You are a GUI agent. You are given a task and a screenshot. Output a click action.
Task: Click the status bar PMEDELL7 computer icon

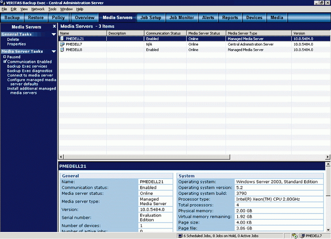(x=303, y=235)
